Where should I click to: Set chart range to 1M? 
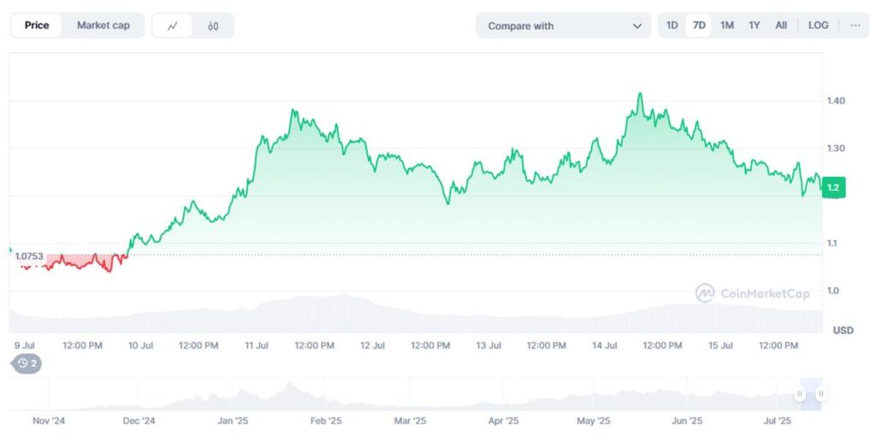[727, 25]
